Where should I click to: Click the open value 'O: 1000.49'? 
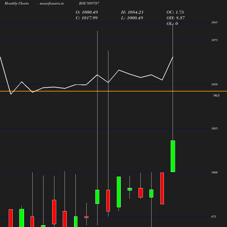click(x=87, y=12)
